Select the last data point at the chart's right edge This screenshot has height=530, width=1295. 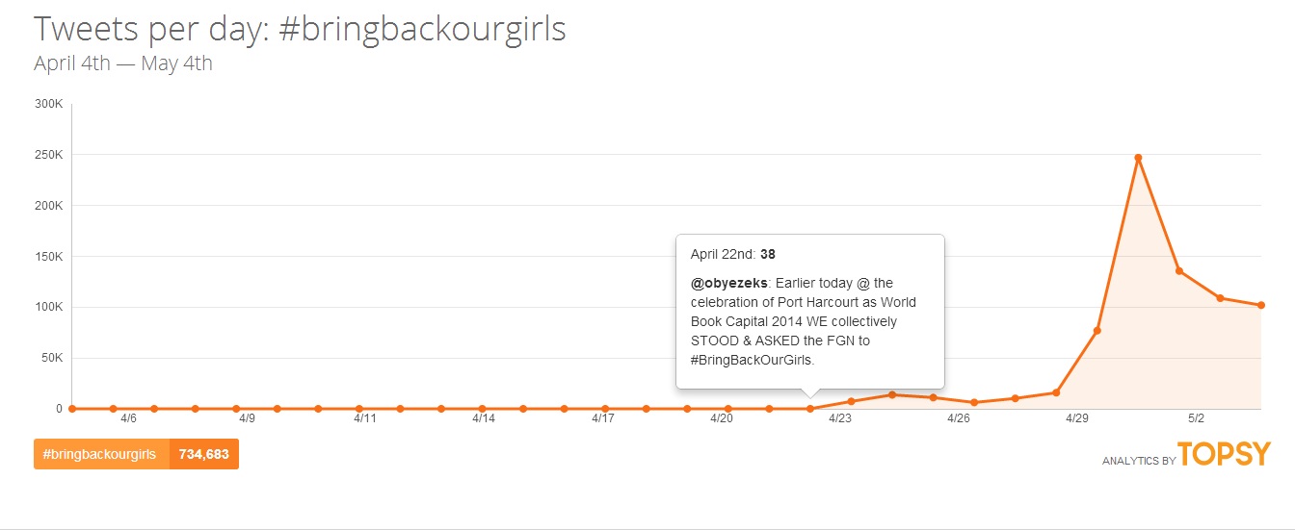(1261, 305)
